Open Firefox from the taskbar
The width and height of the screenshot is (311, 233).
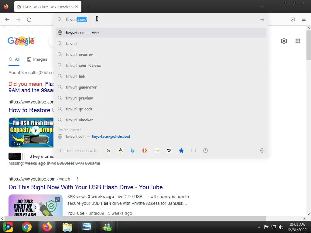click(47, 227)
